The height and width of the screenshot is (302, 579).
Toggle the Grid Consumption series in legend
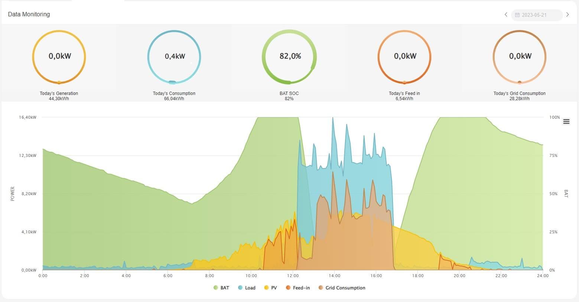342,288
